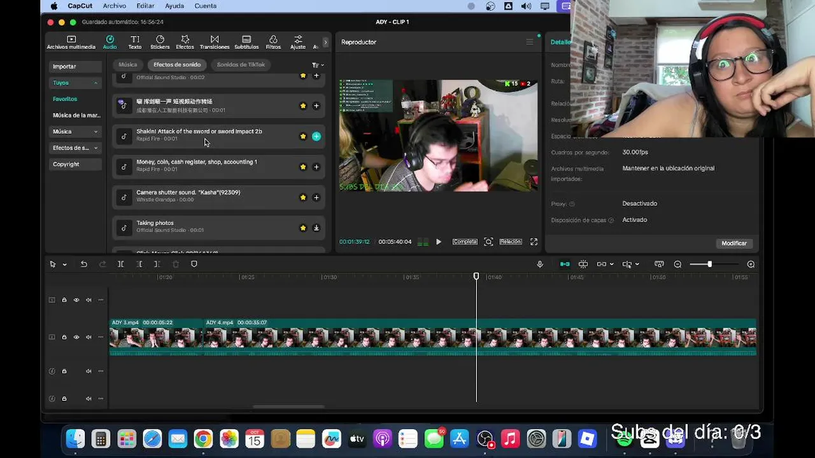Unfavorite Money, coin, cash register sound
The width and height of the screenshot is (815, 458).
(x=303, y=167)
